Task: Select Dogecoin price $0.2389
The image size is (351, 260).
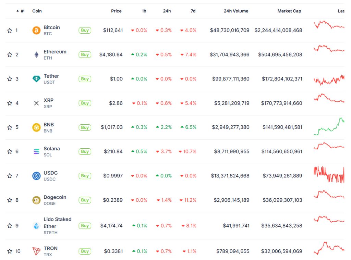Action: [113, 200]
